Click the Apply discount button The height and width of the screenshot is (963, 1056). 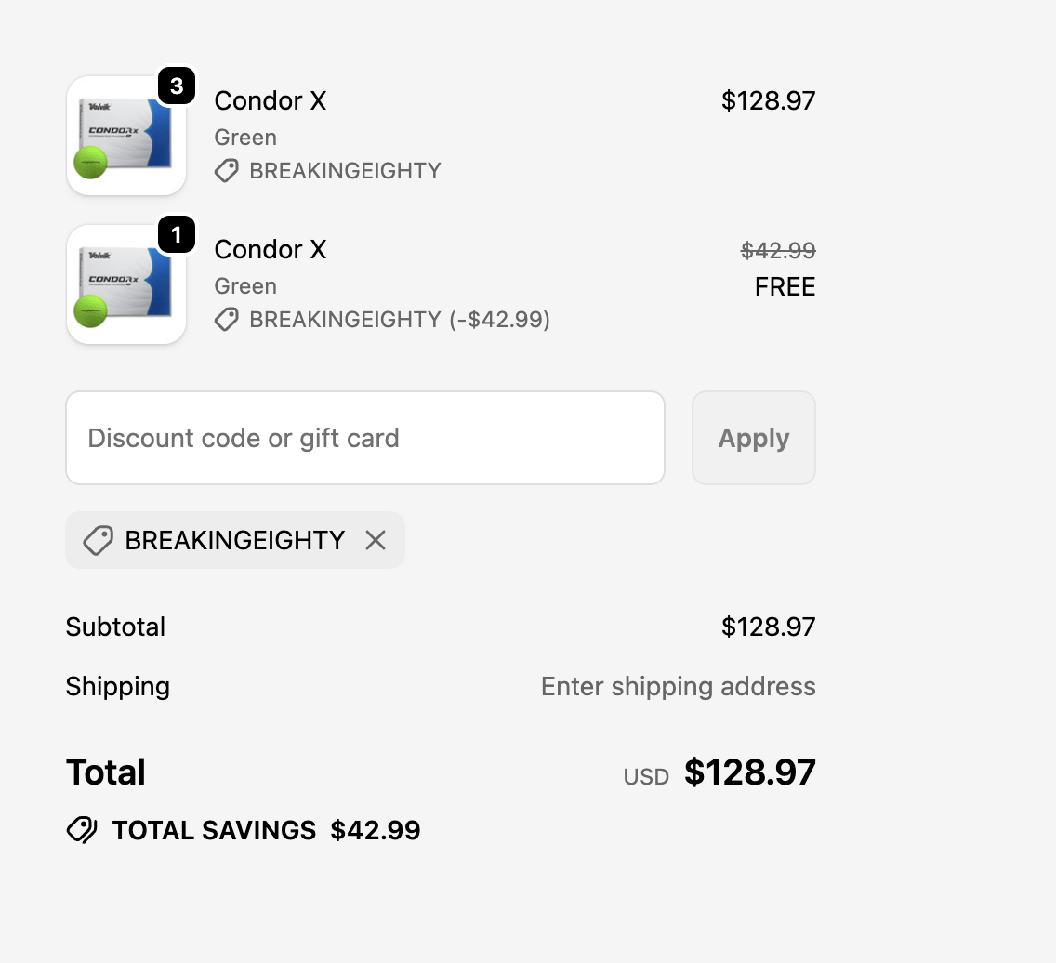[x=754, y=438]
